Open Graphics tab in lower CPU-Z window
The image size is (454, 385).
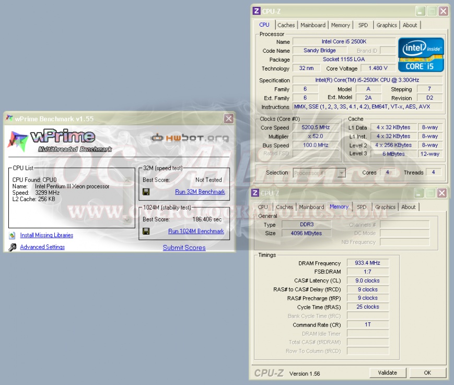[x=385, y=207]
